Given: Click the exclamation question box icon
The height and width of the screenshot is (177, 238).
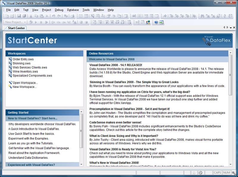Looking at the screenshot, I should click(146, 16).
